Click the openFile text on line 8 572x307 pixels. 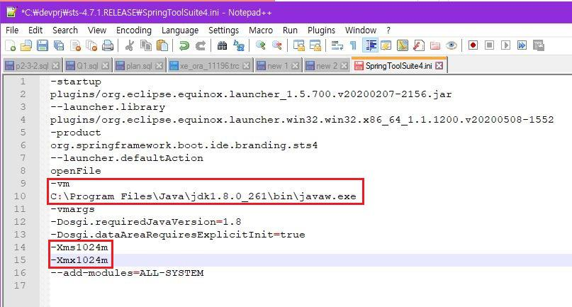(x=76, y=171)
